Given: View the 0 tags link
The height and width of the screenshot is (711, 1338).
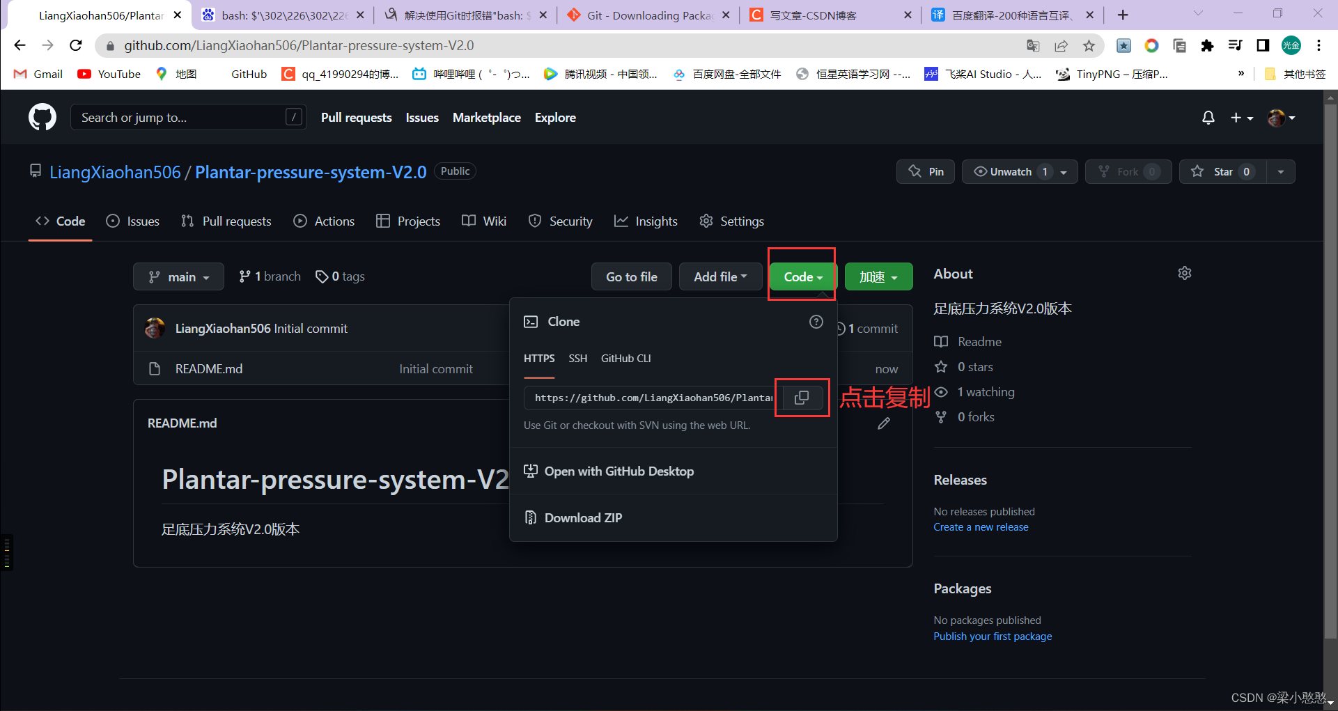Looking at the screenshot, I should tap(340, 276).
